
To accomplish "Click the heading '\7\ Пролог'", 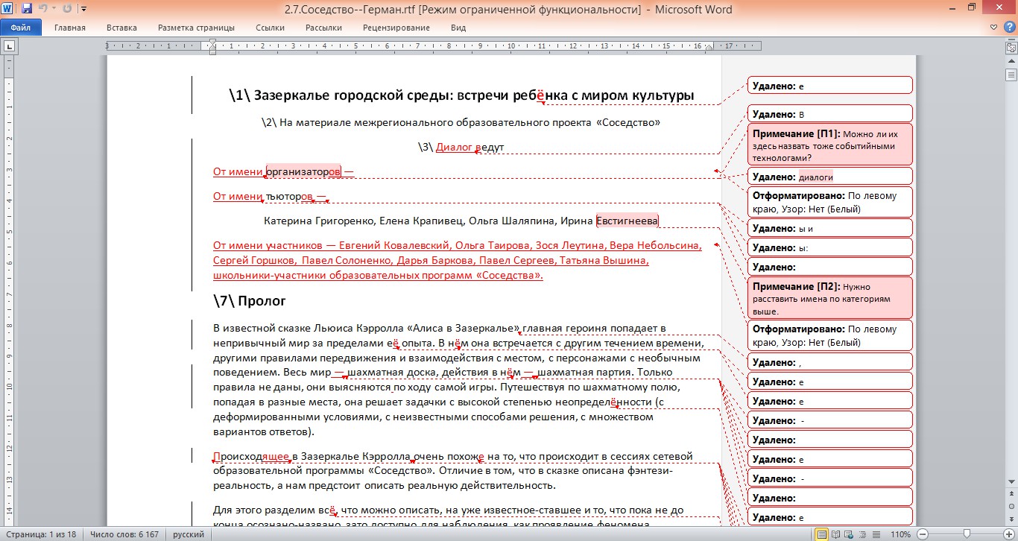I will [x=250, y=301].
